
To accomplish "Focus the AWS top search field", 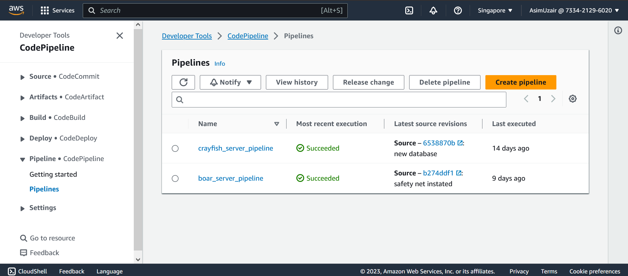I will tap(215, 10).
